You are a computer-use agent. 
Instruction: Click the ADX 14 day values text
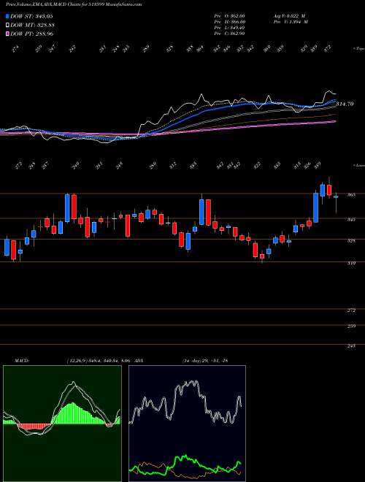tap(205, 360)
